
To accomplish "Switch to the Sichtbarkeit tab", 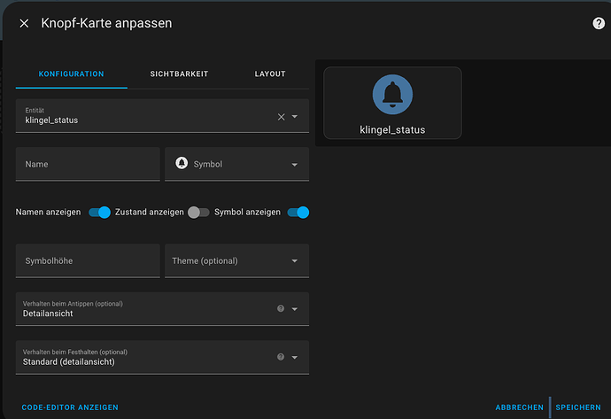I will point(179,74).
